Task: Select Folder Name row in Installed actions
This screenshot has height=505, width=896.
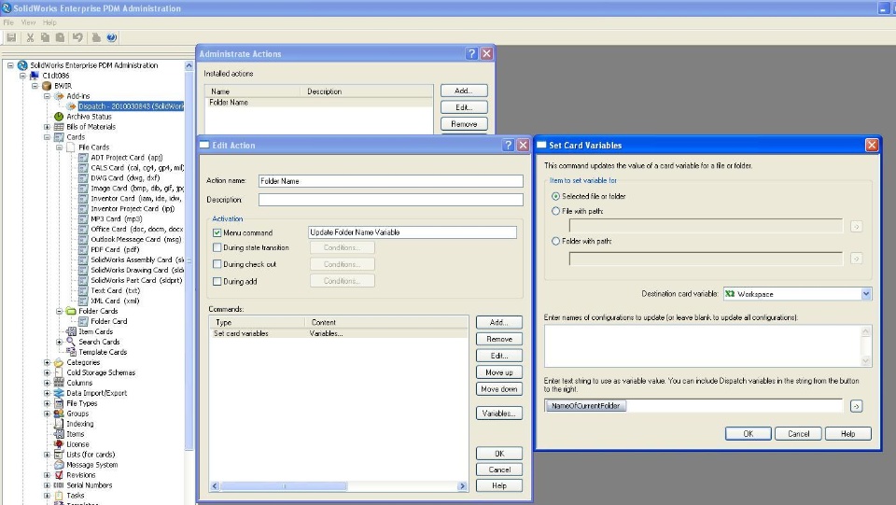Action: click(x=319, y=103)
